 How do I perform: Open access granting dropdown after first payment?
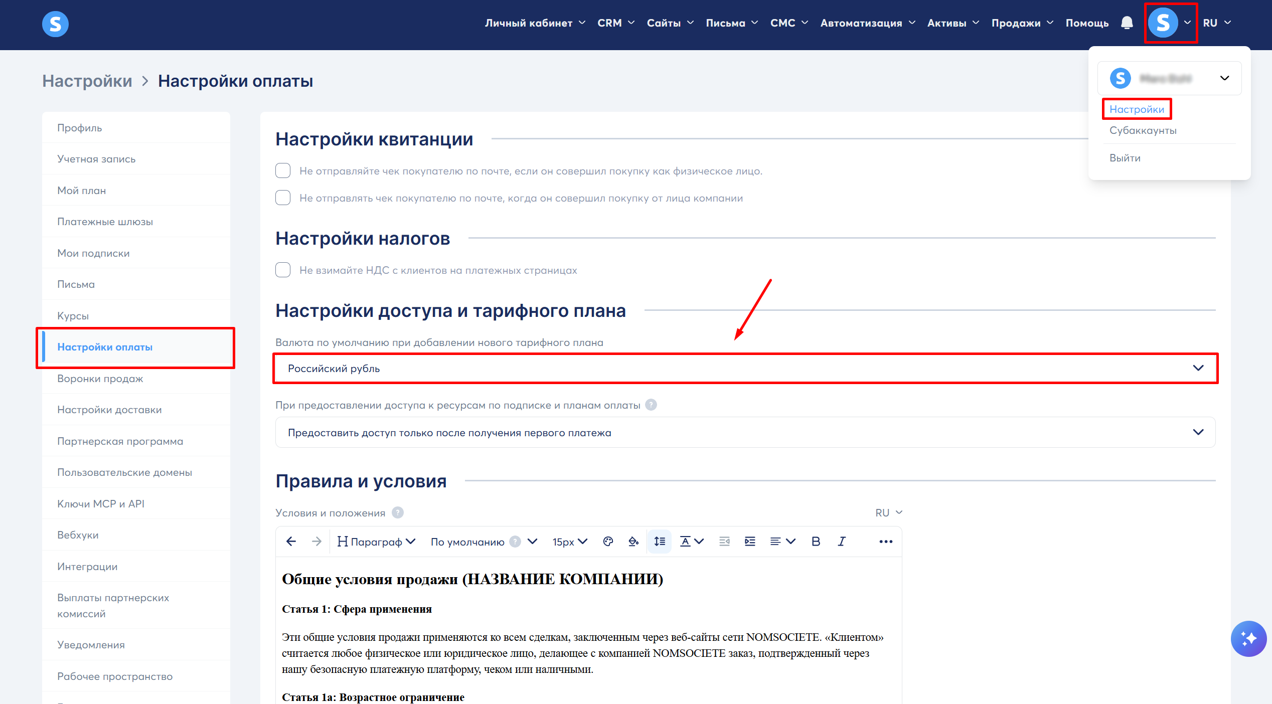pos(745,432)
